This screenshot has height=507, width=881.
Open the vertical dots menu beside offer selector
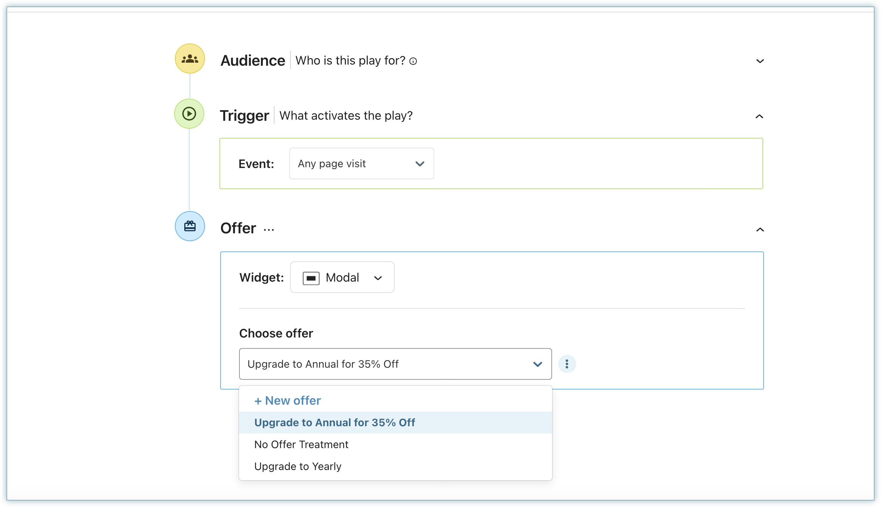(566, 364)
